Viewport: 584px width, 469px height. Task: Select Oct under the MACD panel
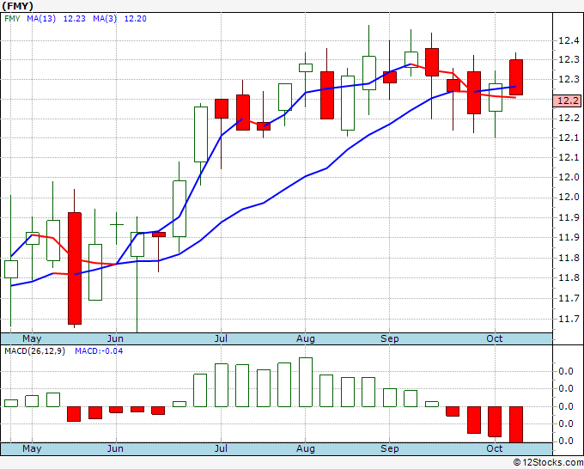495,448
